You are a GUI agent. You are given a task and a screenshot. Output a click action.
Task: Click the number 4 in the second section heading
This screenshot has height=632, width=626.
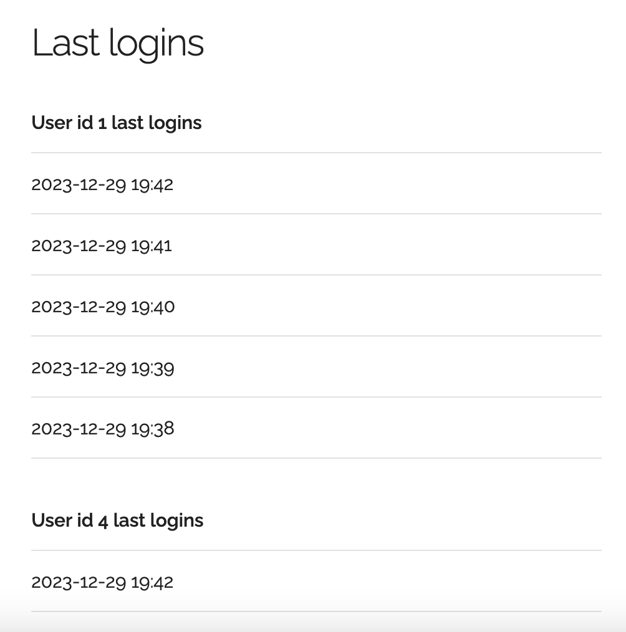pos(104,521)
